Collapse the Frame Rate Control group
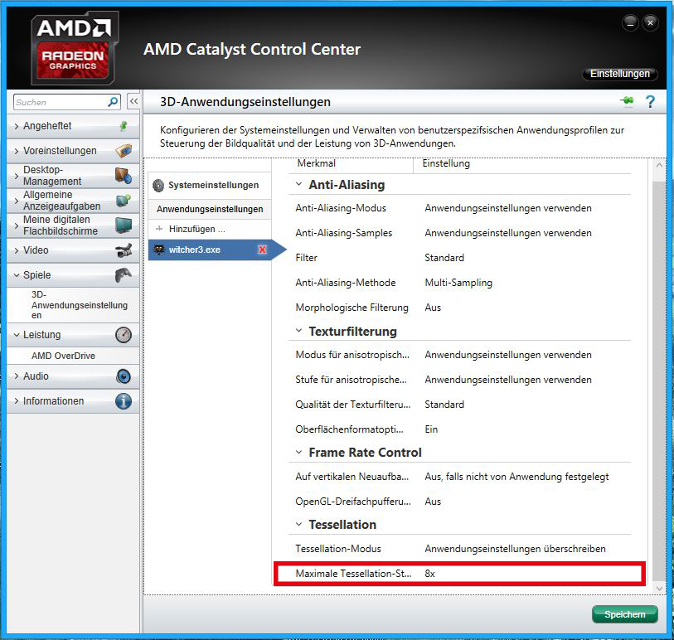The image size is (674, 640). tap(298, 452)
